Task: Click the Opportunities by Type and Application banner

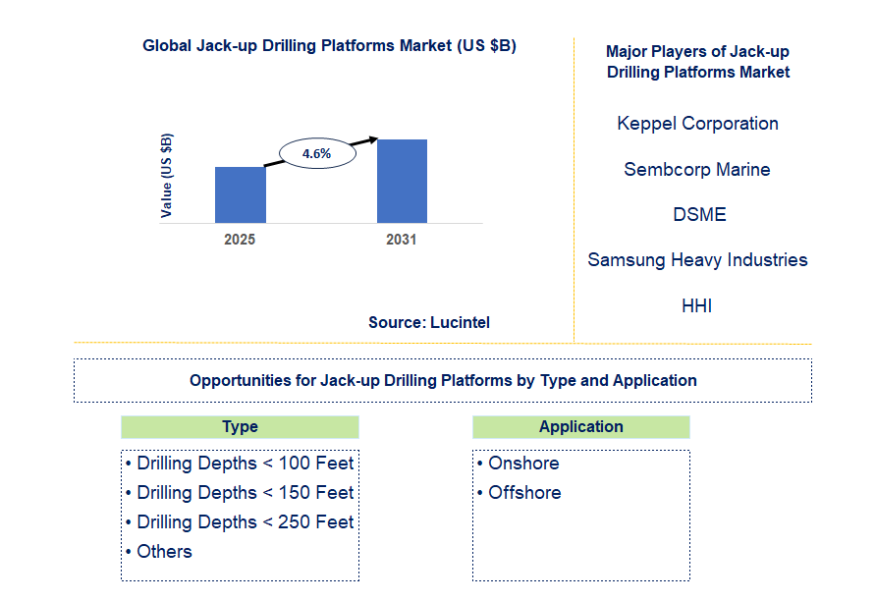Action: click(443, 380)
